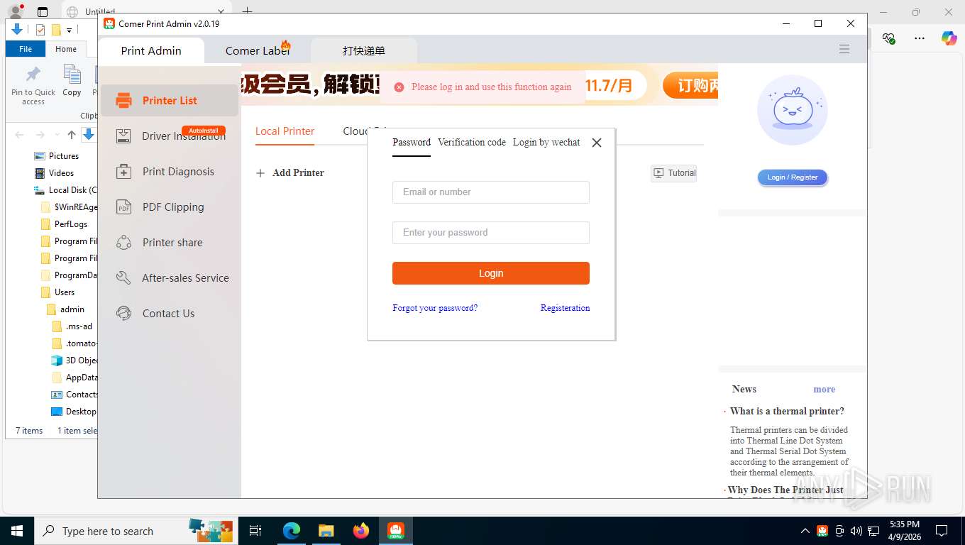Click the orange Login button

pyautogui.click(x=491, y=273)
